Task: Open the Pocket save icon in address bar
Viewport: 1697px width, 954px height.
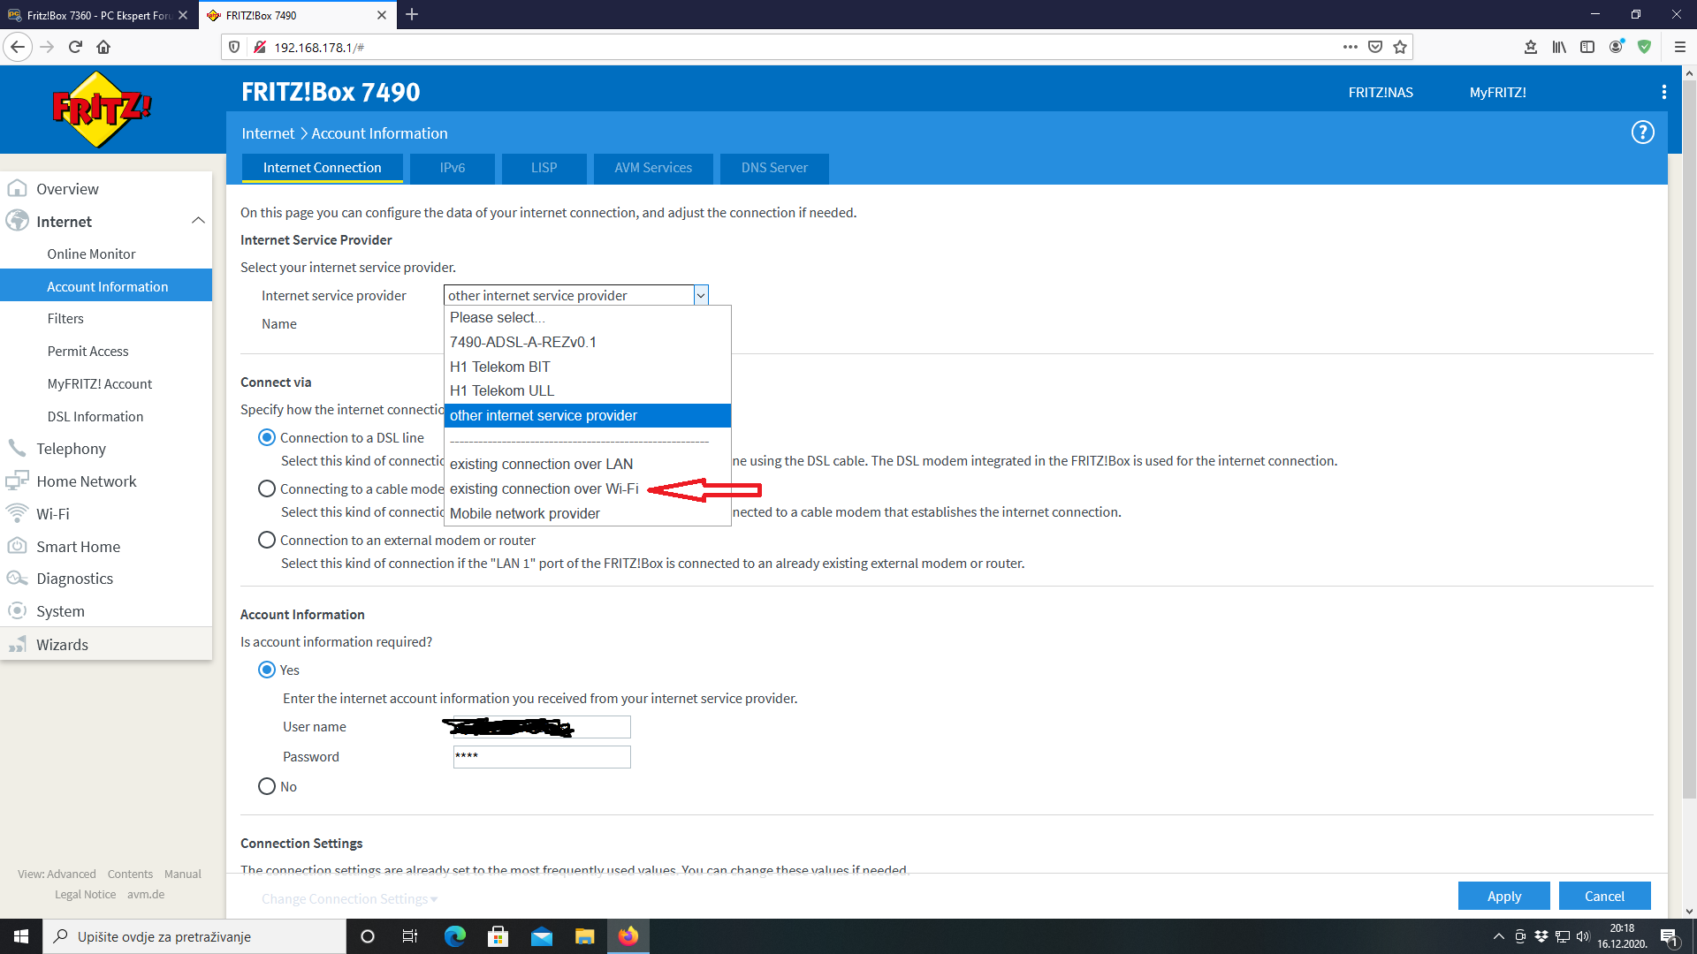Action: (x=1375, y=47)
